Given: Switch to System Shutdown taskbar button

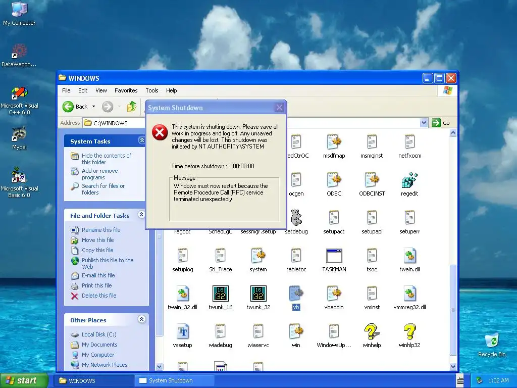Looking at the screenshot, I should click(x=174, y=380).
